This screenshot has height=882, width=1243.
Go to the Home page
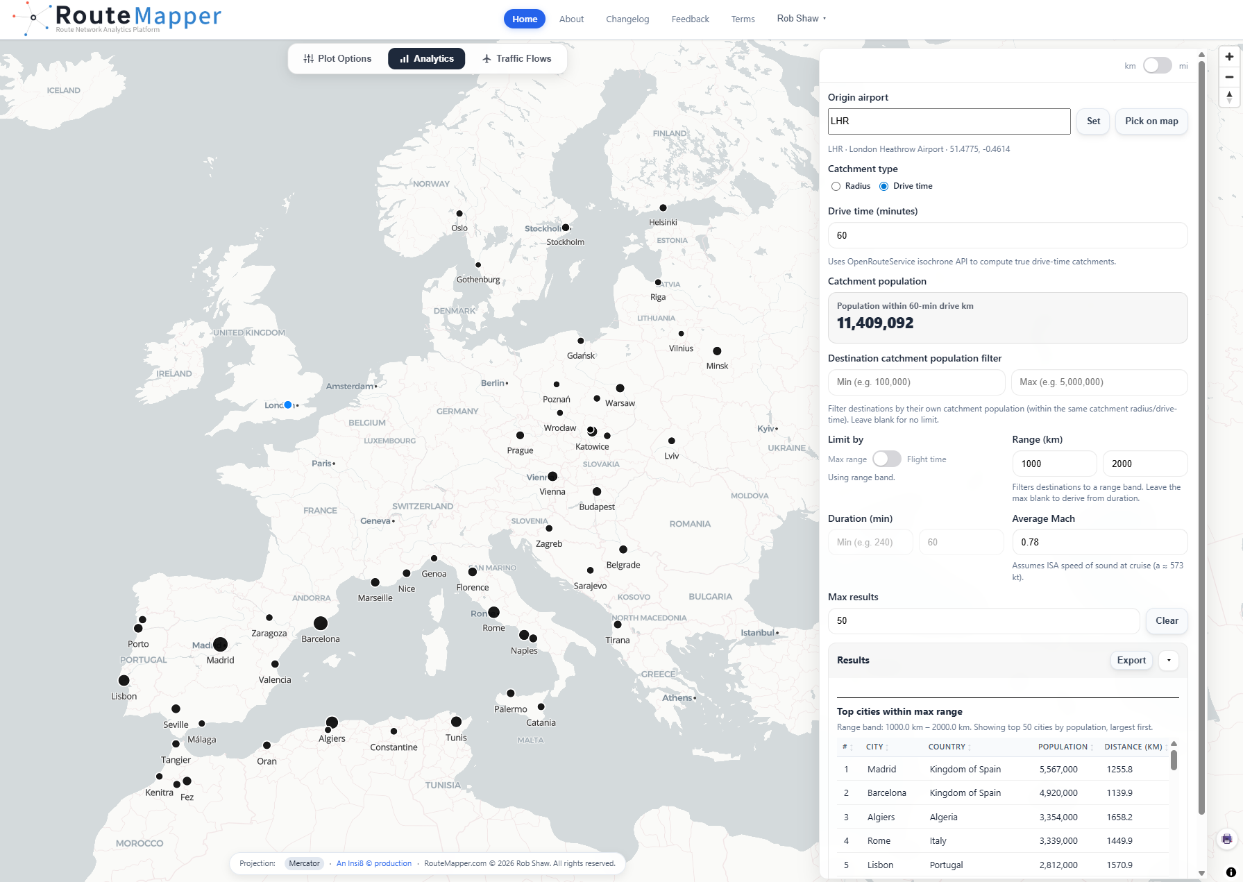tap(525, 19)
